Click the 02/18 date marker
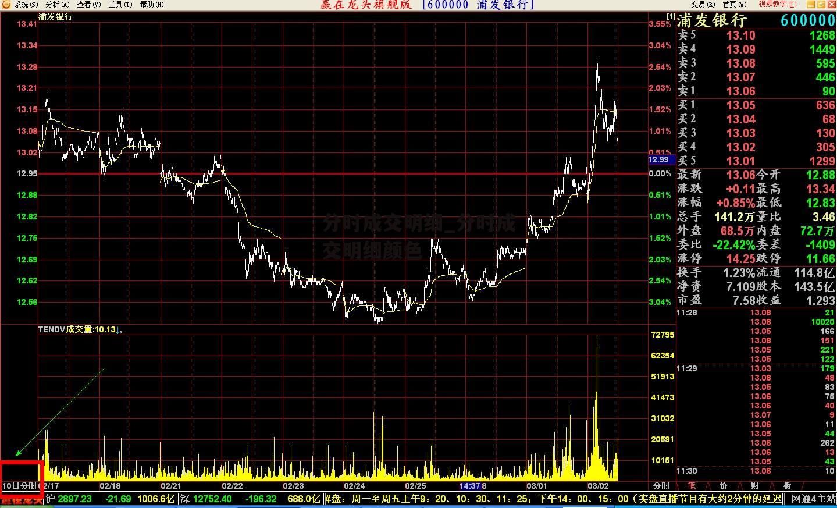 pyautogui.click(x=110, y=486)
